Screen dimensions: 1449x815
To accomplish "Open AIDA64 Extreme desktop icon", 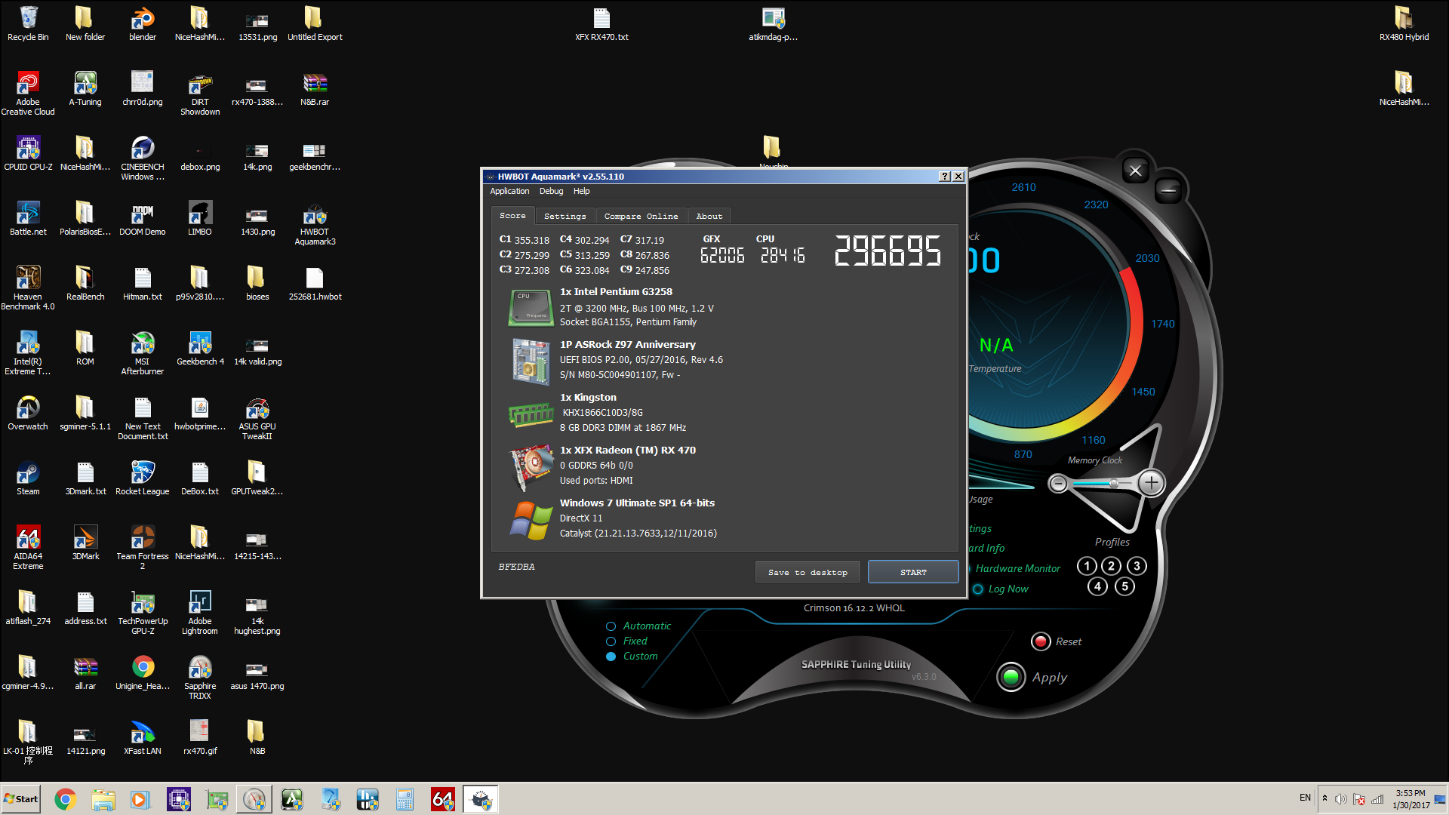I will (x=28, y=548).
